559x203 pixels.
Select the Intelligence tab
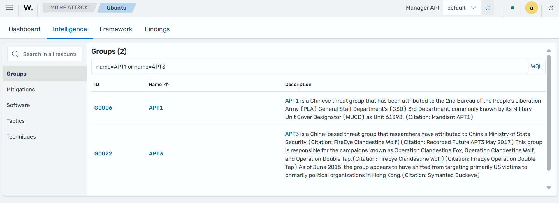(70, 29)
